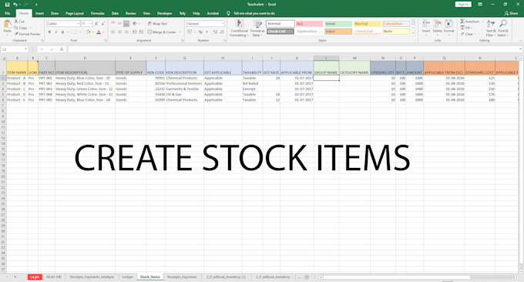Toggle Align Left
Screen dimensions: 524x282
tap(113, 32)
